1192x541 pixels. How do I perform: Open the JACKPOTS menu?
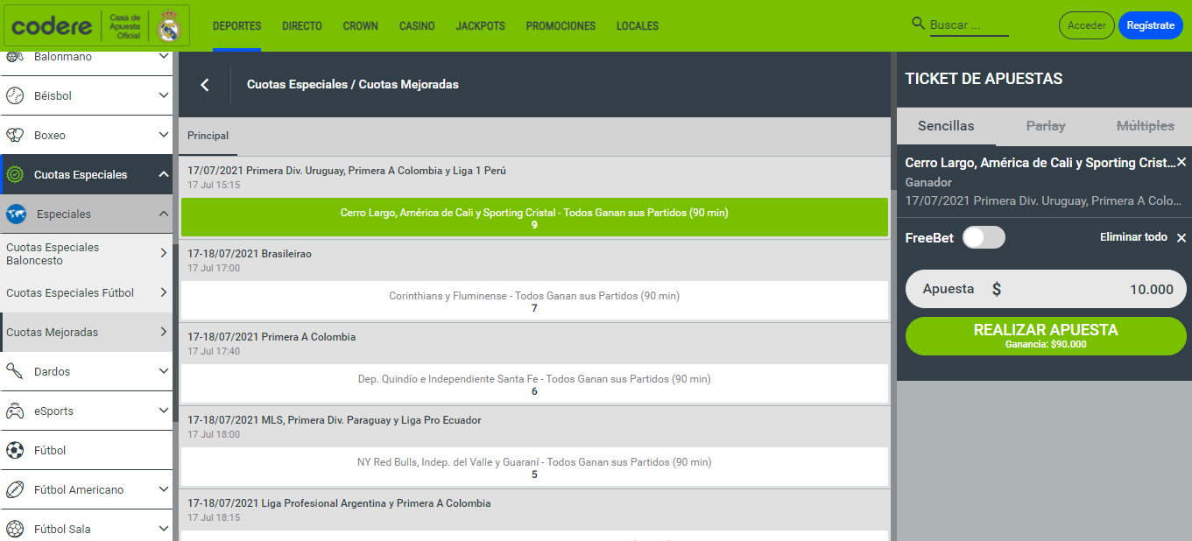tap(481, 26)
